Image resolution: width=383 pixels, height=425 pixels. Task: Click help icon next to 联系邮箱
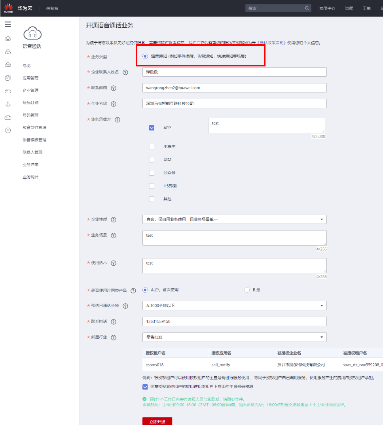(114, 88)
